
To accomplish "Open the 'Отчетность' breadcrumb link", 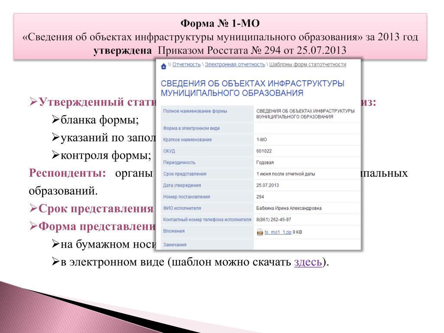I will click(186, 65).
